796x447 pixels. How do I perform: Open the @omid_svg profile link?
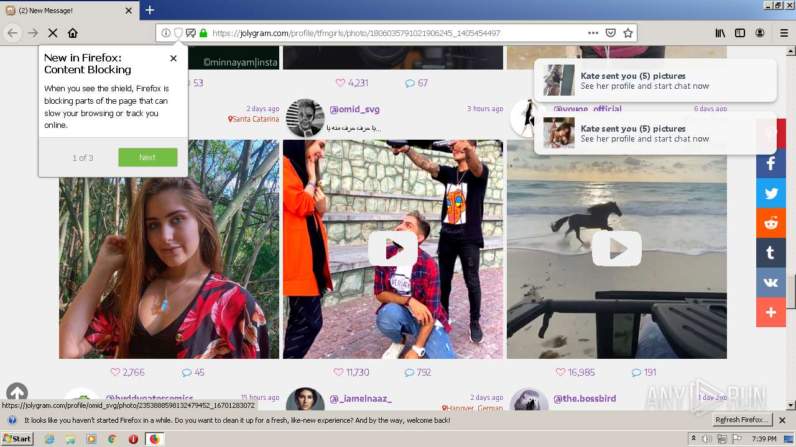[x=354, y=109]
